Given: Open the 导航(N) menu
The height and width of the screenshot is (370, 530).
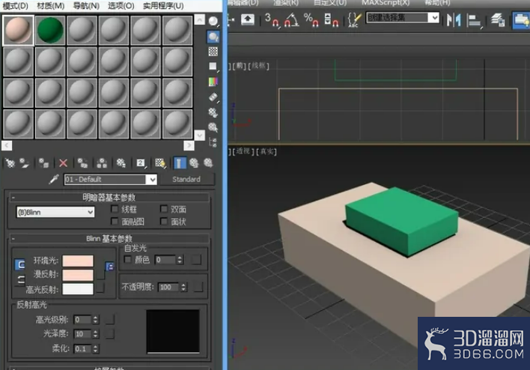Looking at the screenshot, I should [86, 6].
